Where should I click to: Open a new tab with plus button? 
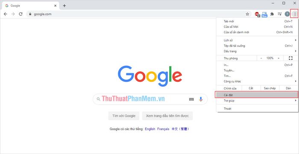[64, 6]
